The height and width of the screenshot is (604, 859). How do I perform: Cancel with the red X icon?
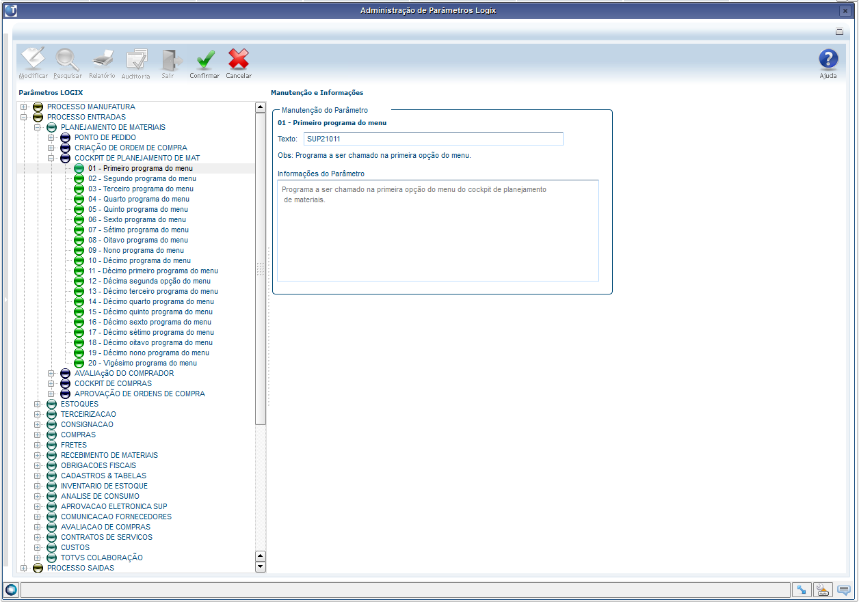point(239,59)
